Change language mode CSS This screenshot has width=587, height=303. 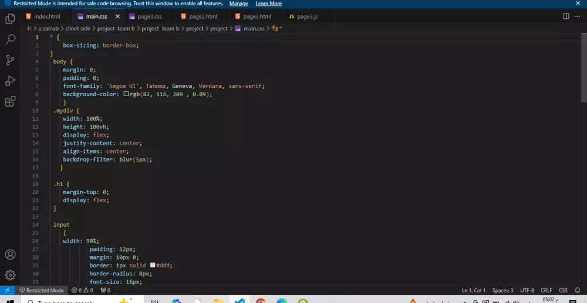pyautogui.click(x=563, y=290)
